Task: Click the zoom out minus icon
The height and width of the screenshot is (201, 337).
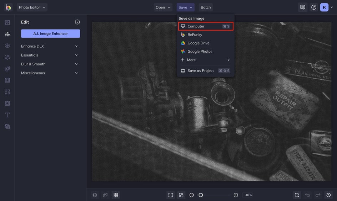Action: [191, 195]
